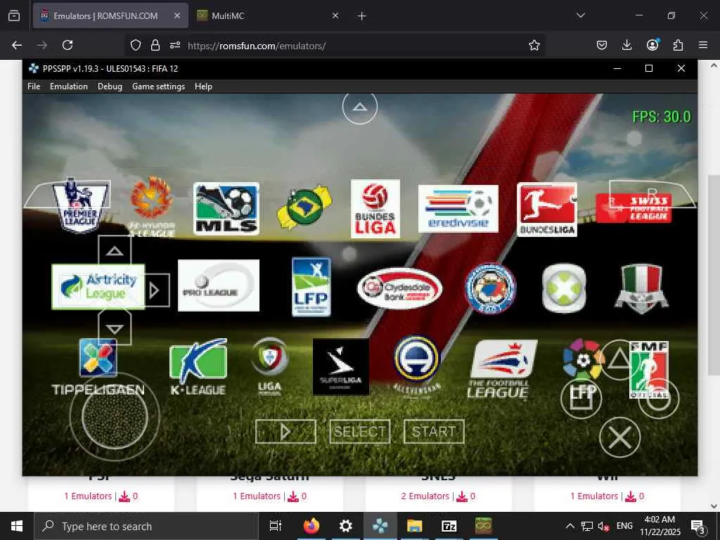The image size is (720, 540).
Task: Tap the D-pad up arrow
Action: (115, 251)
